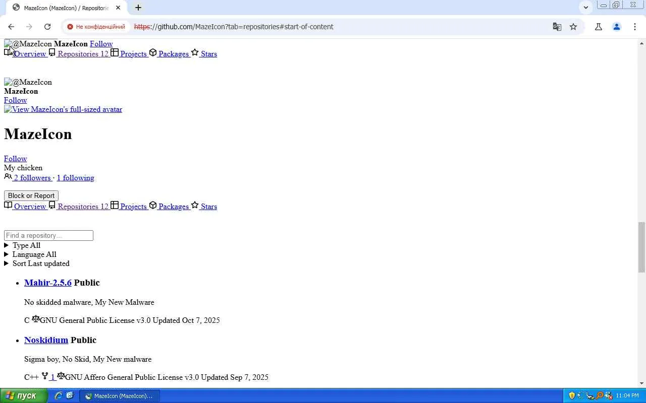Click the My chicken bio text
646x403 pixels.
click(23, 168)
